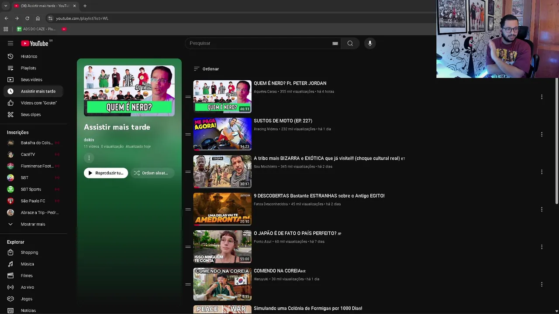
Task: Reload the page with browser refresh button
Action: (x=27, y=18)
